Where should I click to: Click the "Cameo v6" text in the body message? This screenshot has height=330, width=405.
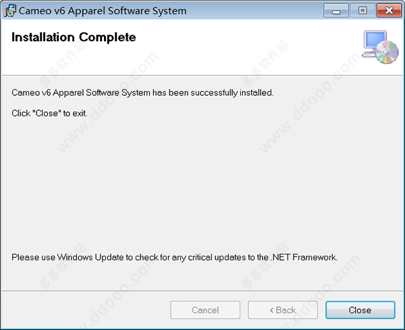point(31,92)
